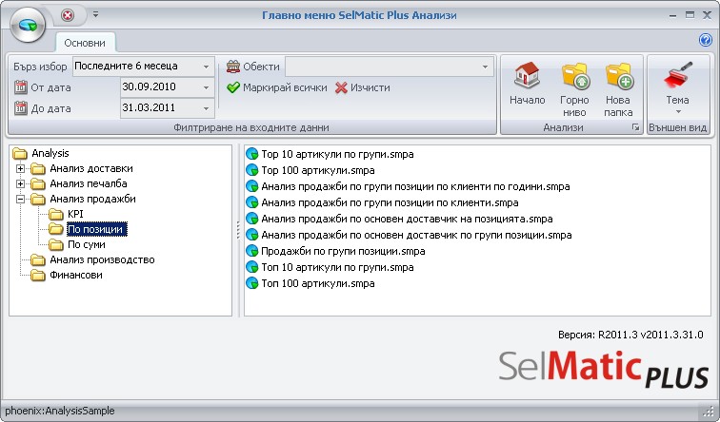This screenshot has width=720, height=422.
Task: Select the По суми subfolder
Action: 87,244
